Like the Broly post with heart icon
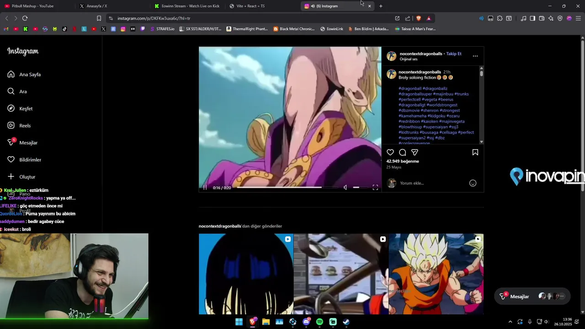The image size is (585, 329). [390, 153]
